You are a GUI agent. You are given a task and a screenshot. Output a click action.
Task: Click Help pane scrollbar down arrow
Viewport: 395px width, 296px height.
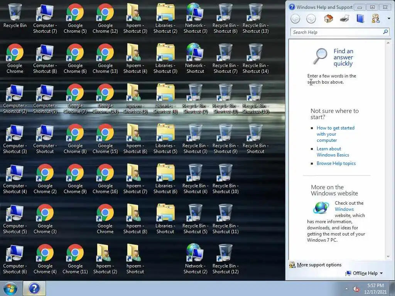pos(388,256)
